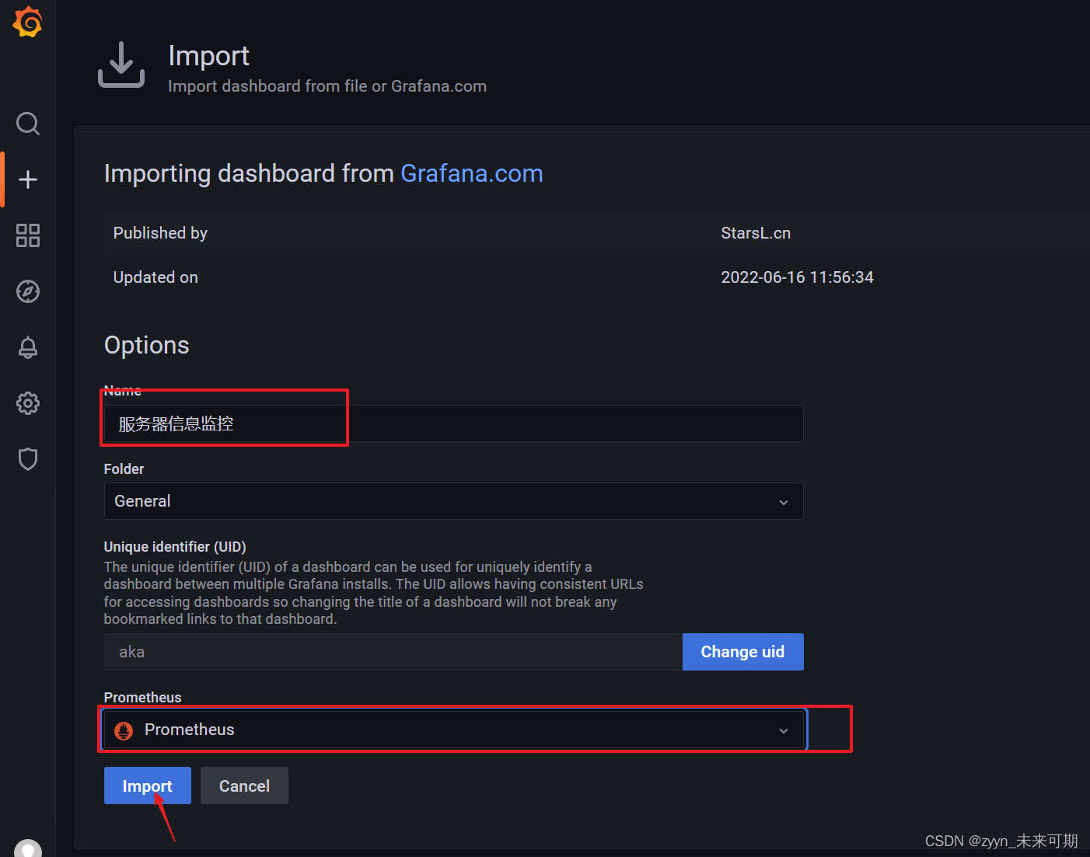
Task: Open the Alerting bell icon
Action: pos(28,347)
